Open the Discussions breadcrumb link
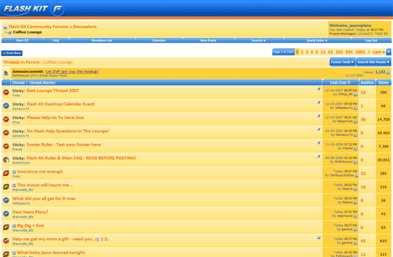393x257 pixels. [84, 27]
